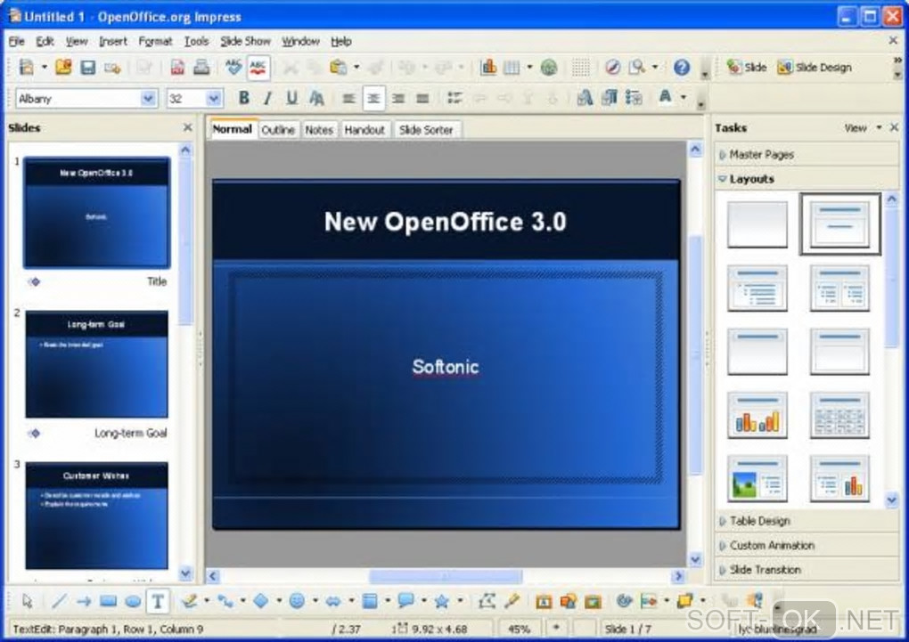
Task: Toggle AutoSpellcheck icon
Action: click(258, 67)
